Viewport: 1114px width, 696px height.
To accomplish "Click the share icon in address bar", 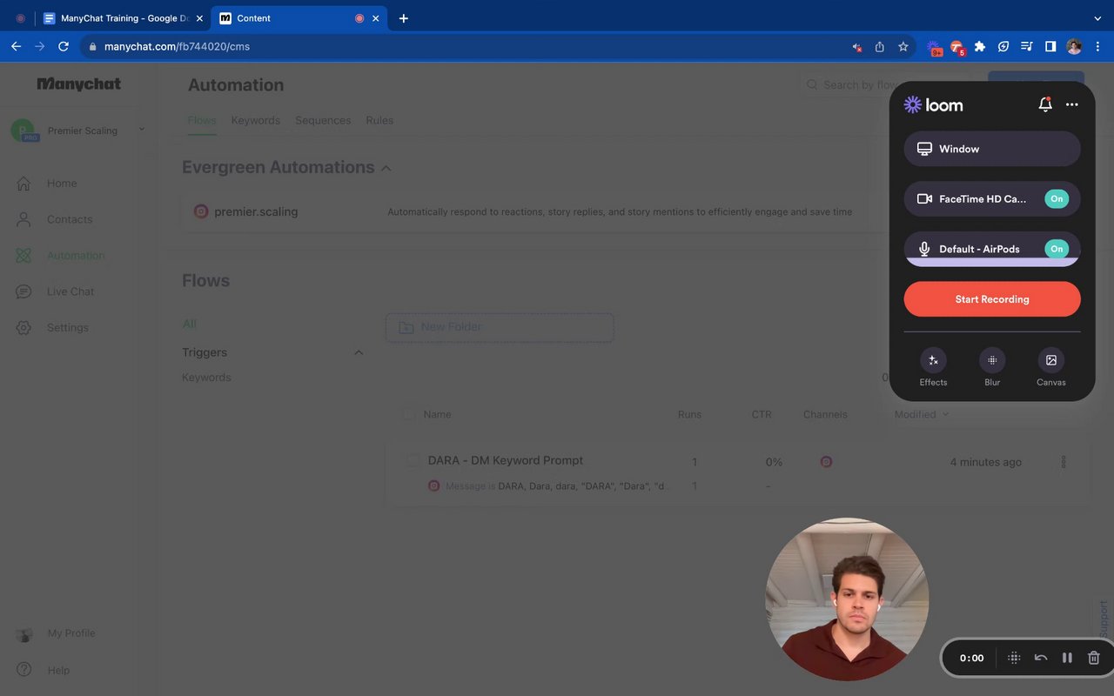I will tap(880, 46).
